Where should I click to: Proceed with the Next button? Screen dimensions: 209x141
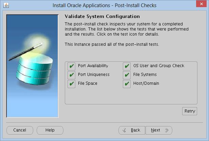[159, 130]
